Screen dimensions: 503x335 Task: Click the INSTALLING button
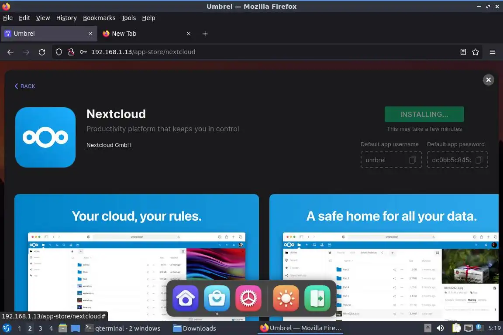(x=424, y=114)
